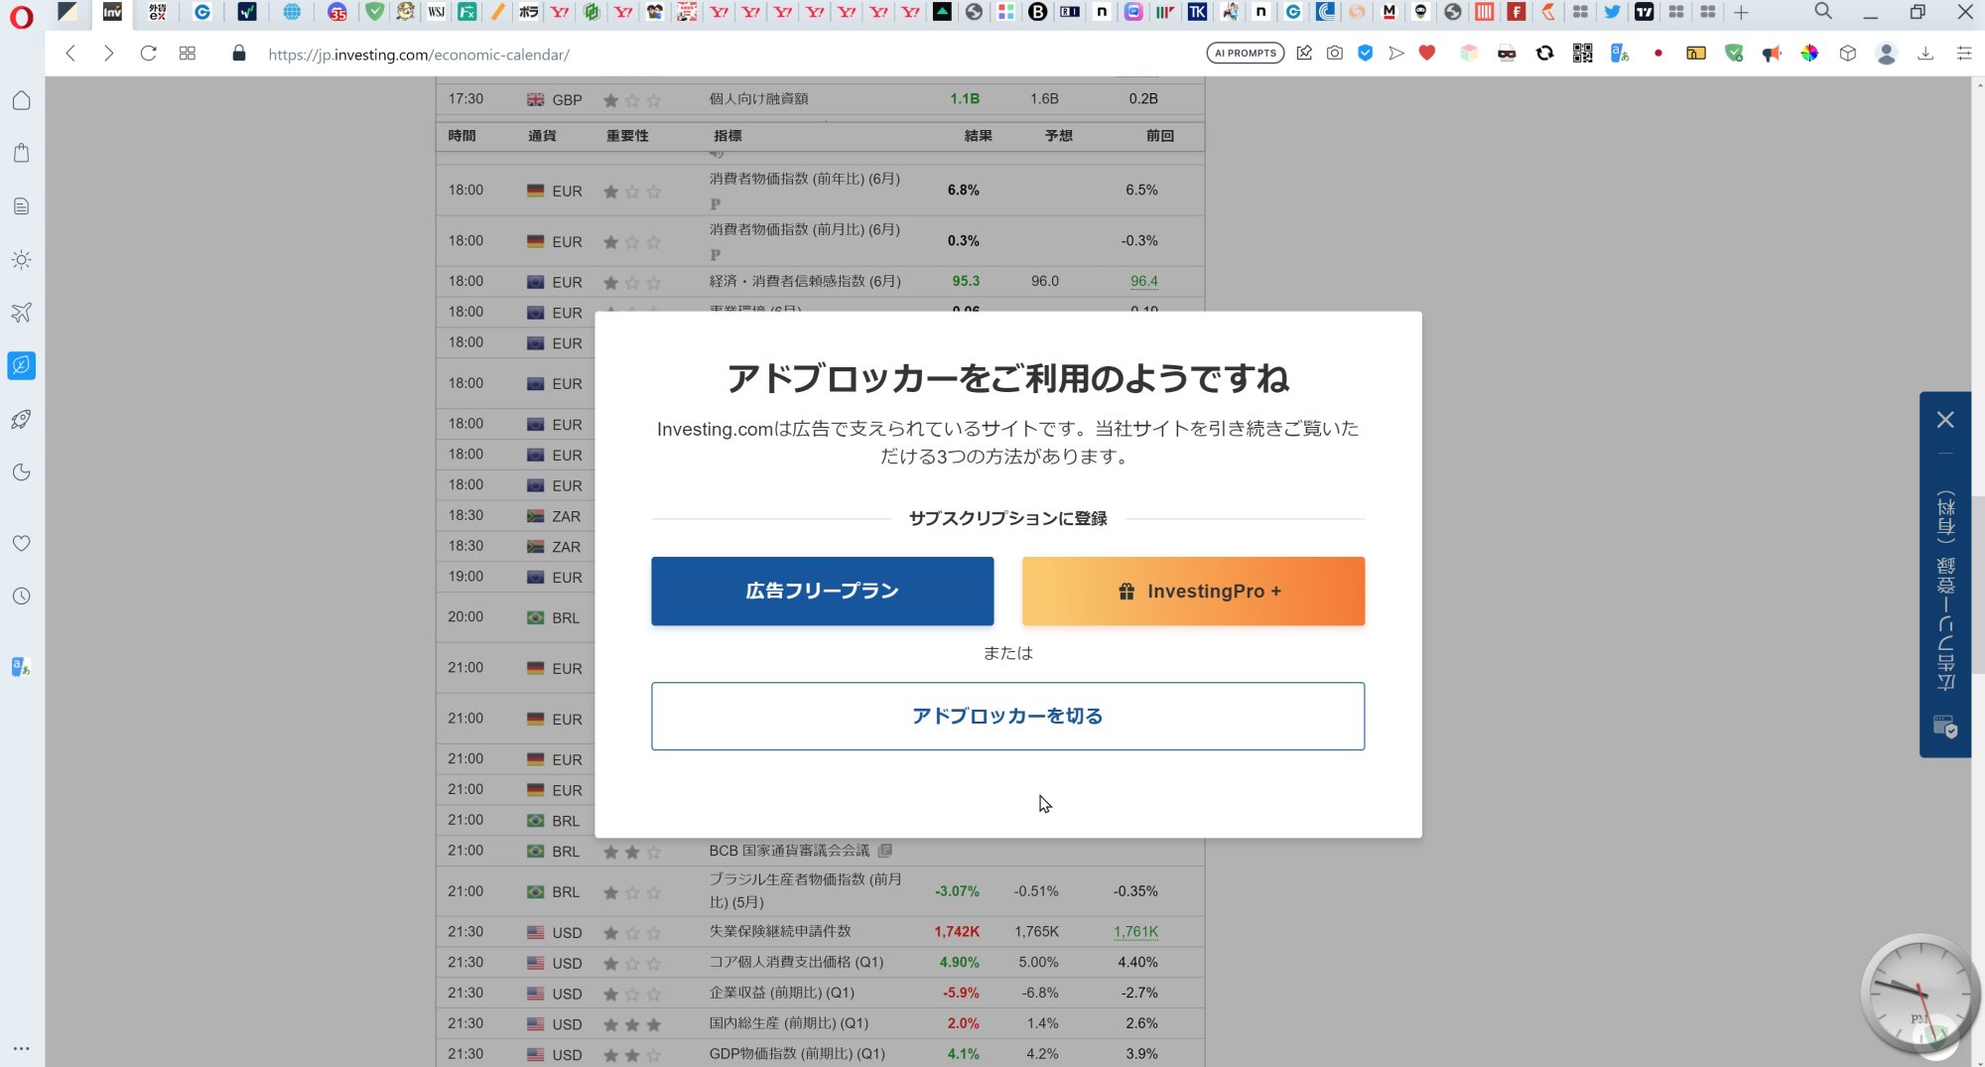Viewport: 1985px width, 1067px height.
Task: Open 個人向け融資額 indicator row
Action: pyautogui.click(x=820, y=99)
